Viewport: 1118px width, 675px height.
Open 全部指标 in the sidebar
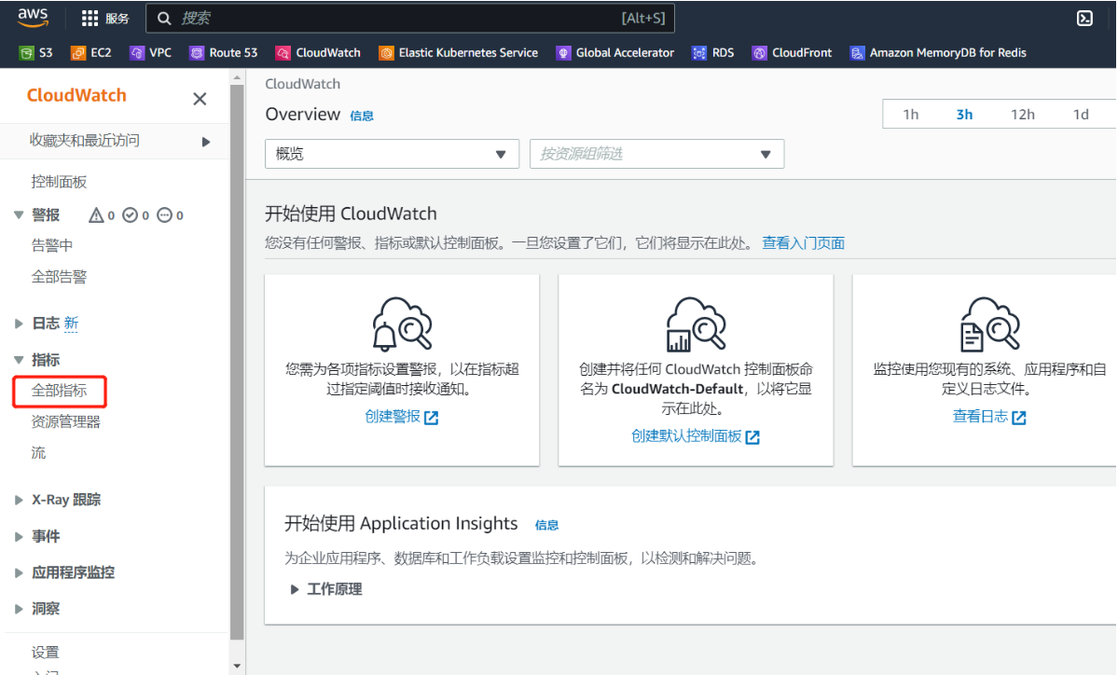click(59, 391)
